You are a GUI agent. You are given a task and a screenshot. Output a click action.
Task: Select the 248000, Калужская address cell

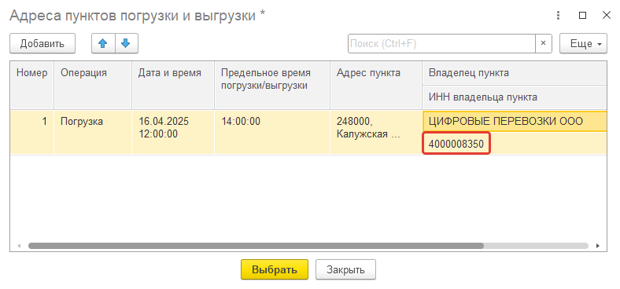point(376,133)
